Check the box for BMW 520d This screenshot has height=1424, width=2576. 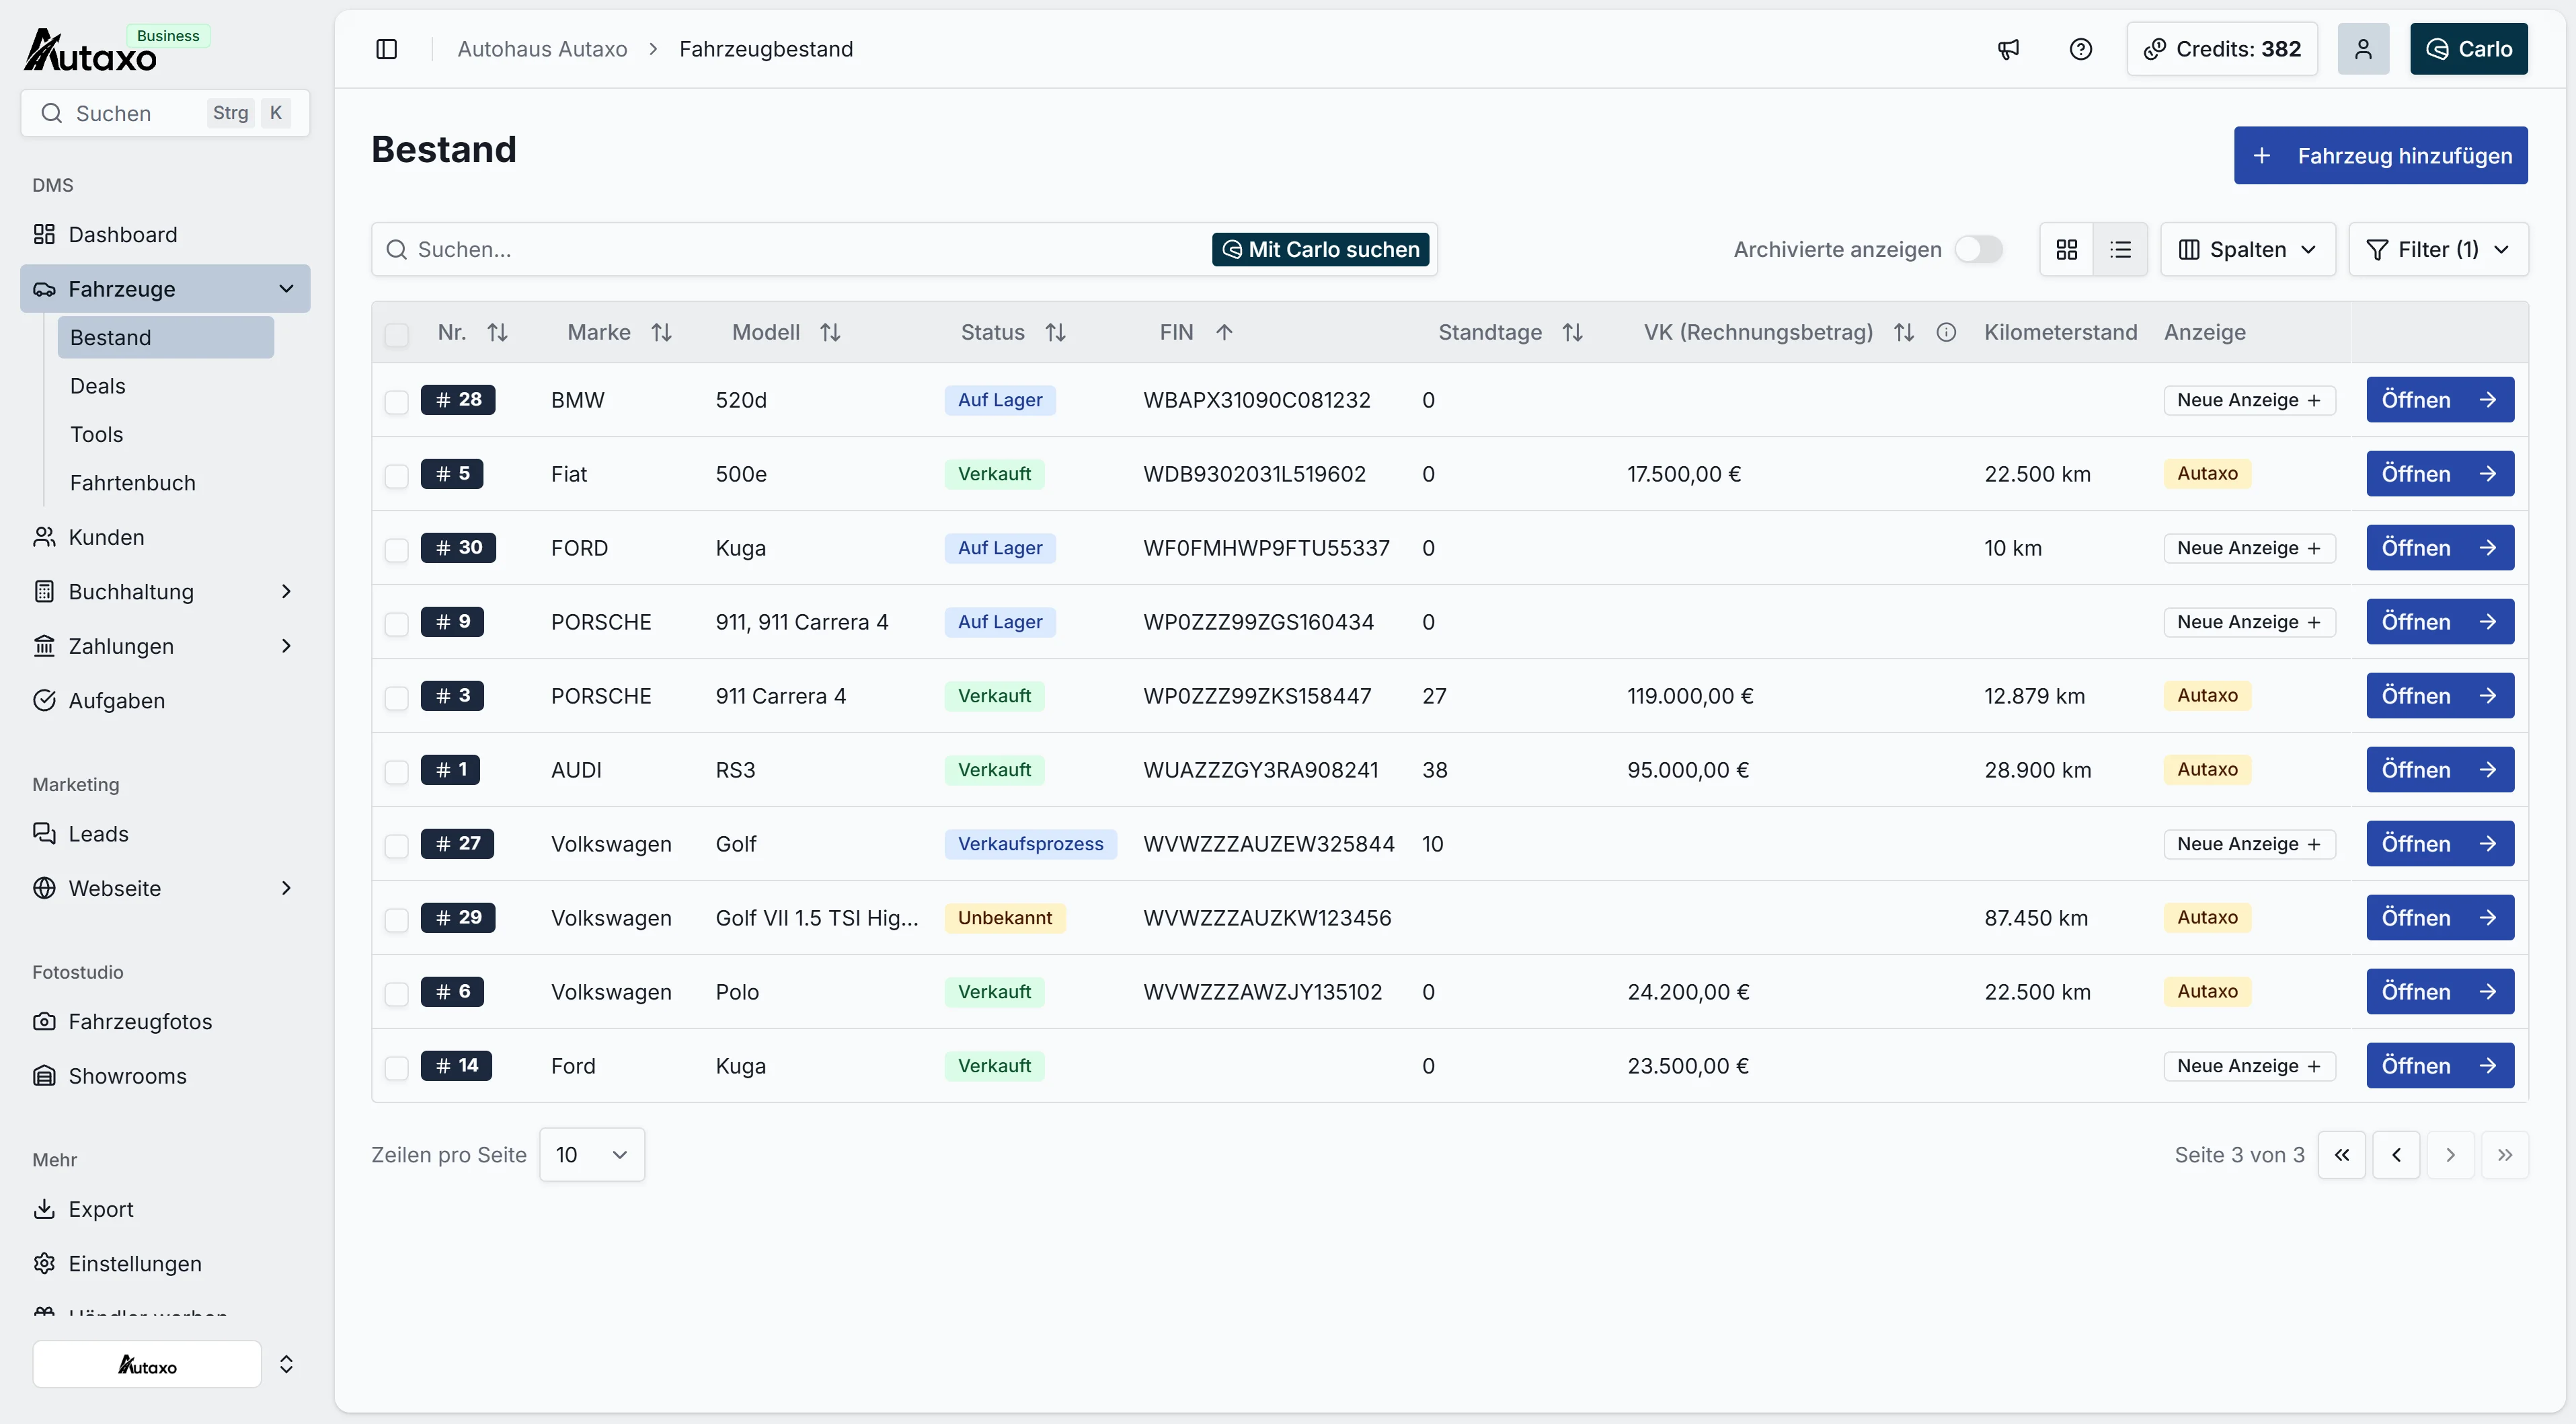click(x=397, y=402)
